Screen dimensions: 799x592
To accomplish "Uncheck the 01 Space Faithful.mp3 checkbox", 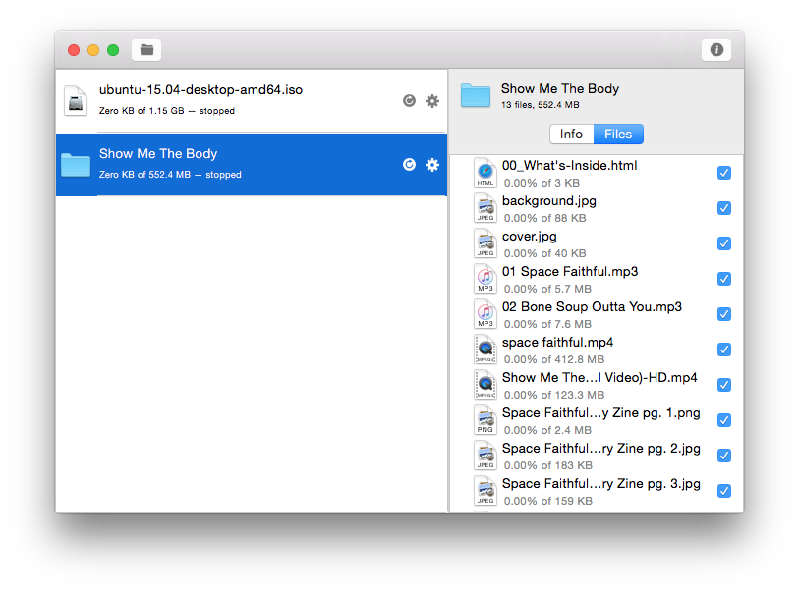I will pyautogui.click(x=724, y=279).
